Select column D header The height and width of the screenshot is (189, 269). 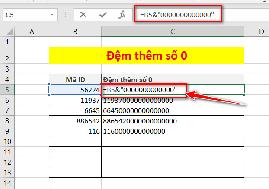click(261, 31)
